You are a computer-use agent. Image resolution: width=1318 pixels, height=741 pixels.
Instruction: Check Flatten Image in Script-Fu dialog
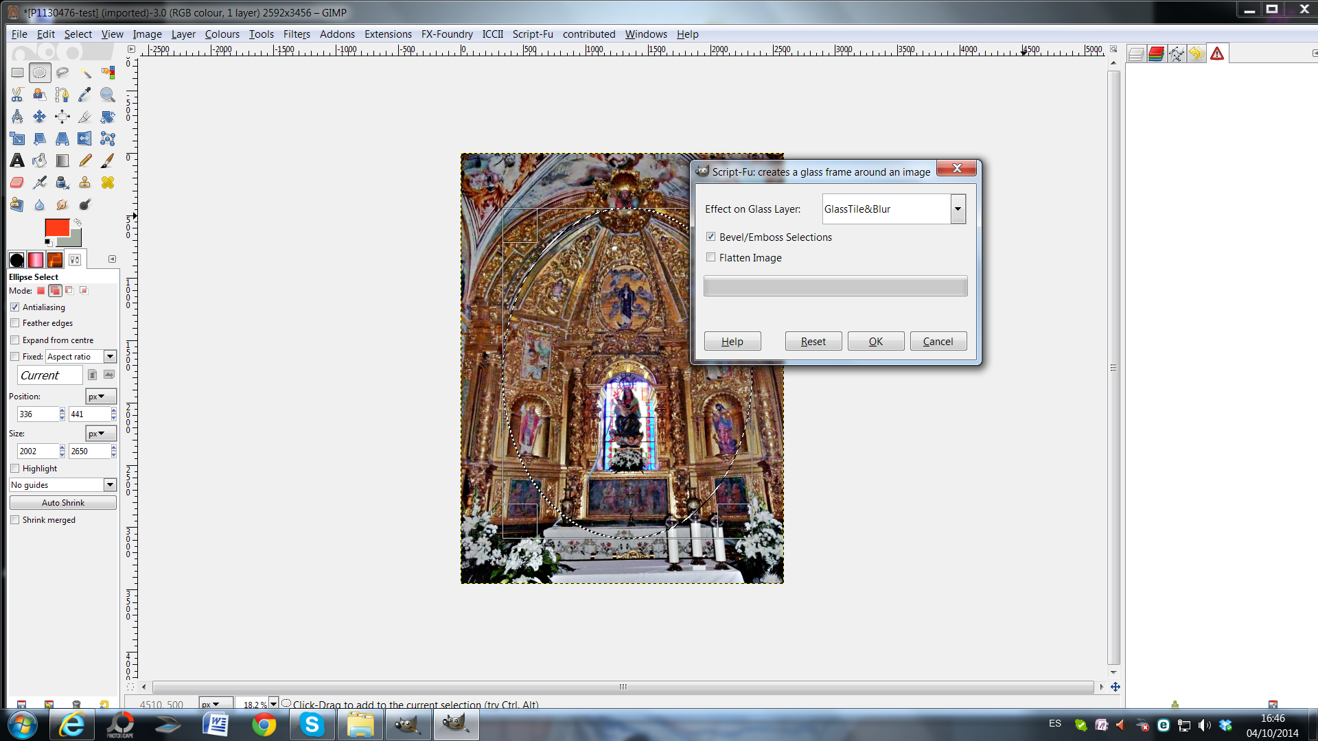click(x=711, y=257)
